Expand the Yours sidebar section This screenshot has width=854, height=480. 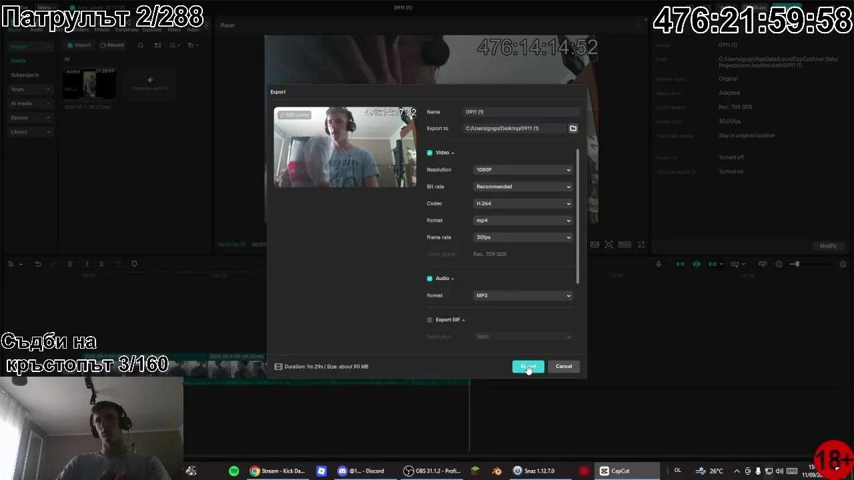tap(30, 89)
